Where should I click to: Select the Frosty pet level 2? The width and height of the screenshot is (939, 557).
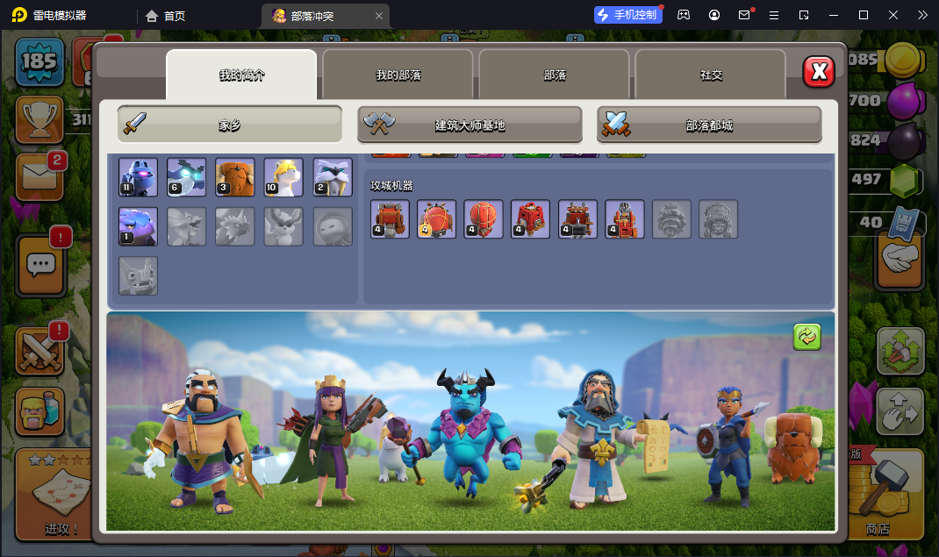[333, 177]
